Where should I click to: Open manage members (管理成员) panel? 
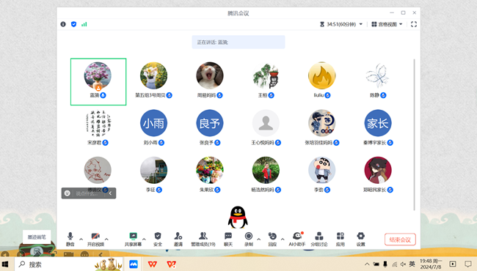pyautogui.click(x=203, y=239)
